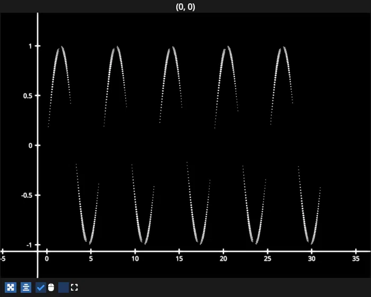Screen dimensions: 371x297
Task: Click the y-axis tick label 1
Action: tap(31, 46)
